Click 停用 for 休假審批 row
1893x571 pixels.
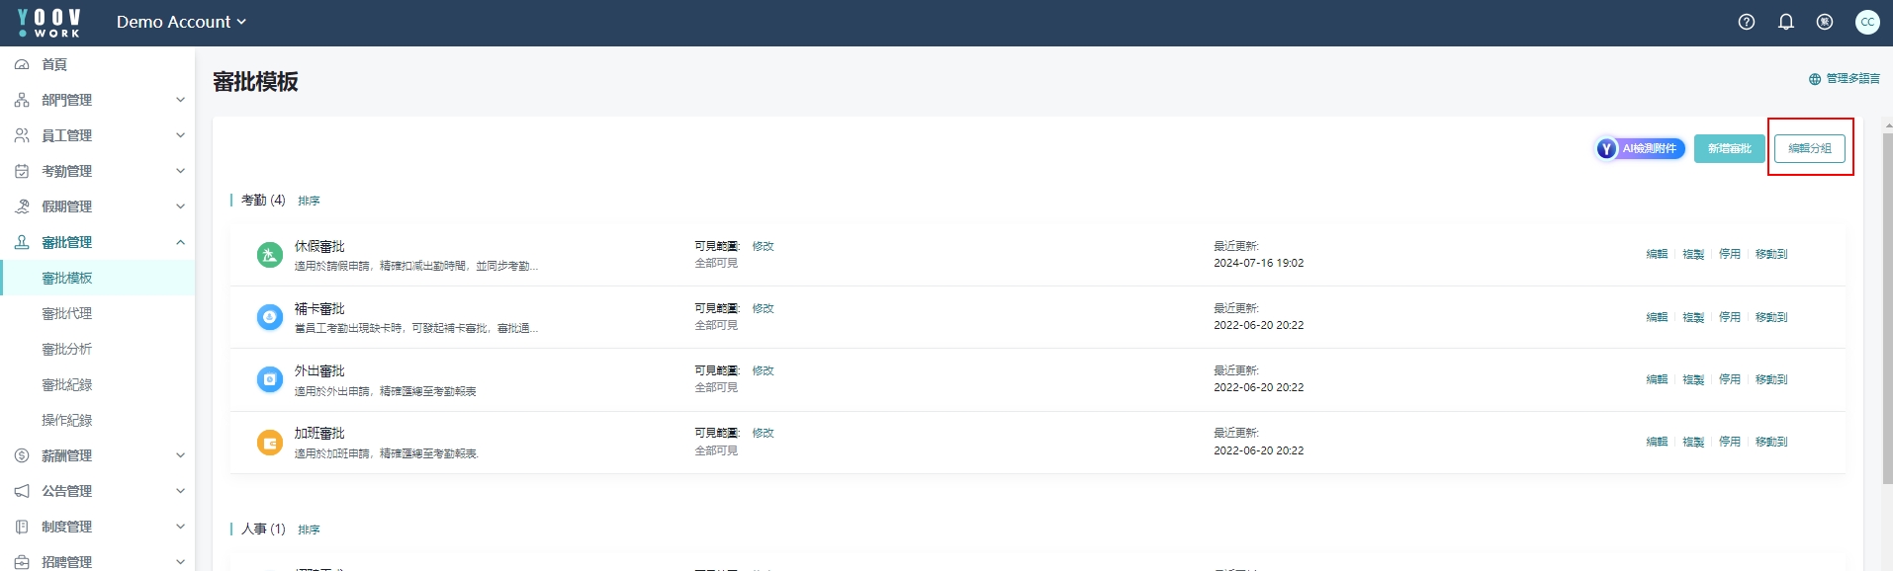pyautogui.click(x=1729, y=254)
